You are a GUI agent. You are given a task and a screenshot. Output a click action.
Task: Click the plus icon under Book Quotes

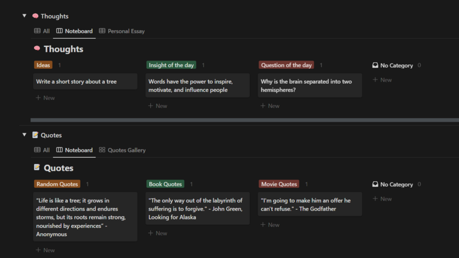click(151, 233)
